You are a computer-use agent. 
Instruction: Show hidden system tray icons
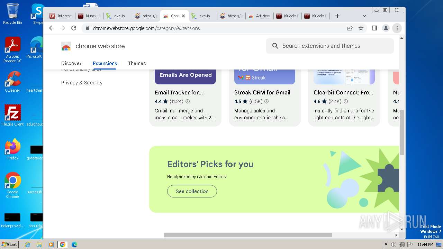click(386, 245)
